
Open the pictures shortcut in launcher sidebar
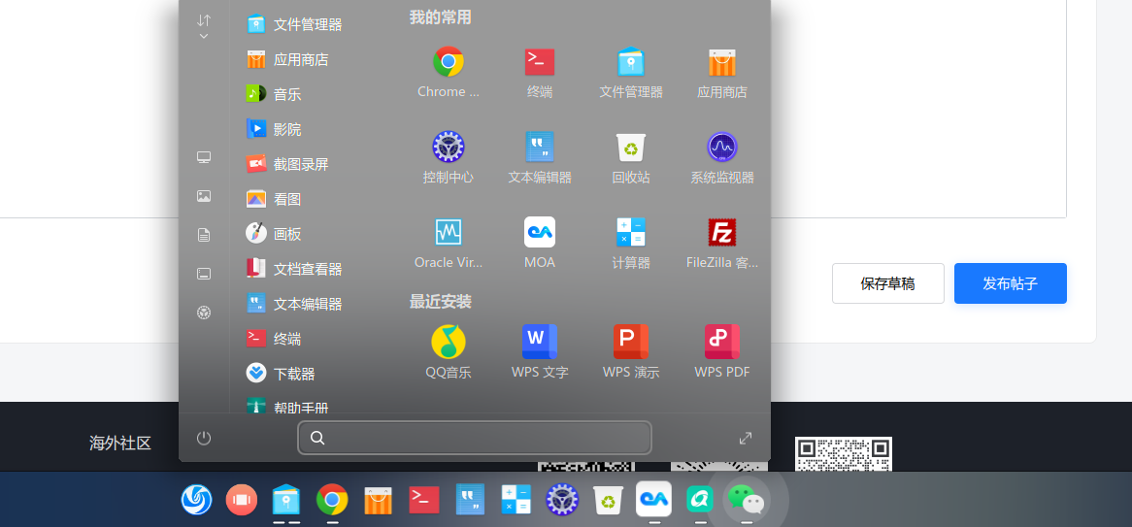[204, 196]
